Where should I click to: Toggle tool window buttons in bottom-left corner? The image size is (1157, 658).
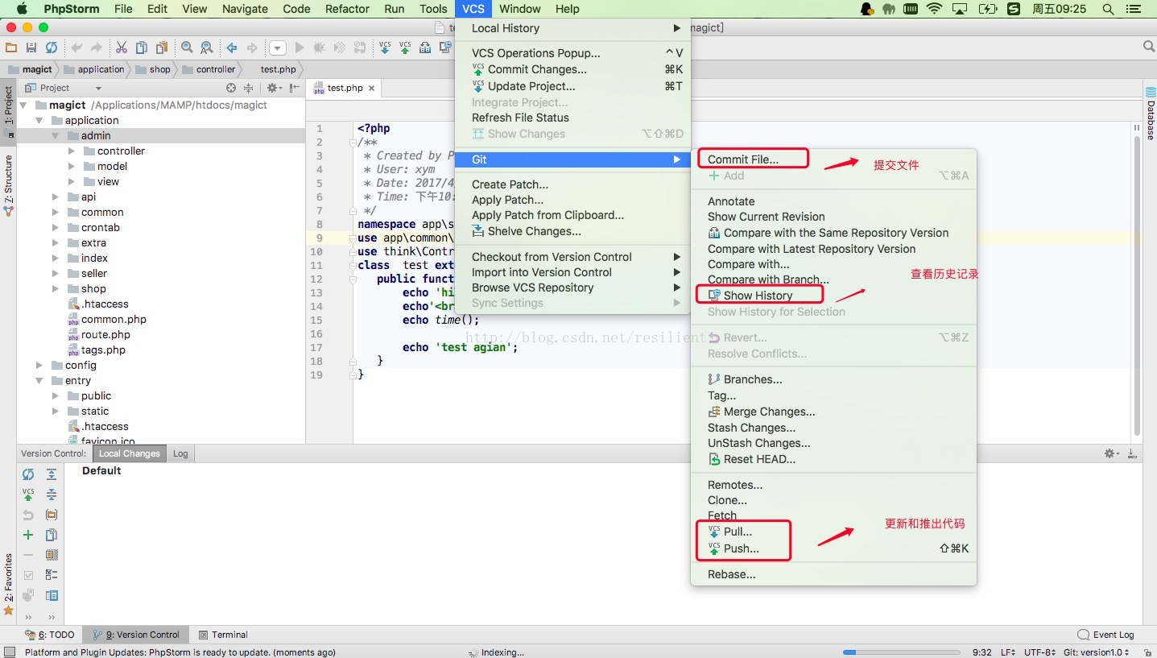tap(10, 652)
